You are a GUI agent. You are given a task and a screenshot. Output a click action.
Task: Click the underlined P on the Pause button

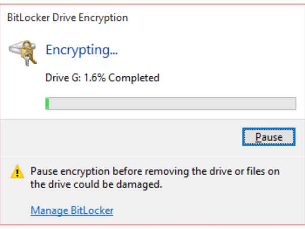point(259,137)
